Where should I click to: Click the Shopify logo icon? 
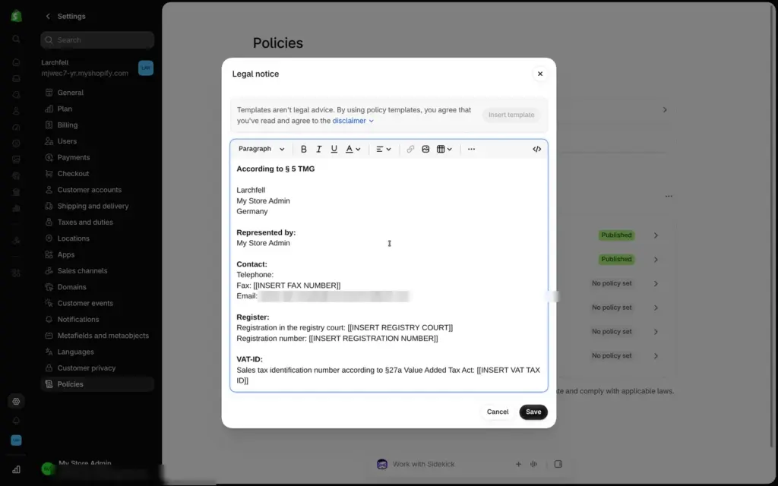(x=17, y=16)
